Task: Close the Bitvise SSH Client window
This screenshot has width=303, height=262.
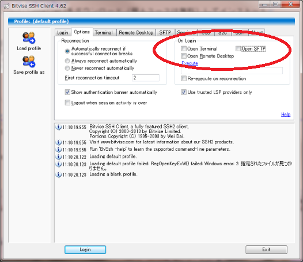Action: pos(291,4)
